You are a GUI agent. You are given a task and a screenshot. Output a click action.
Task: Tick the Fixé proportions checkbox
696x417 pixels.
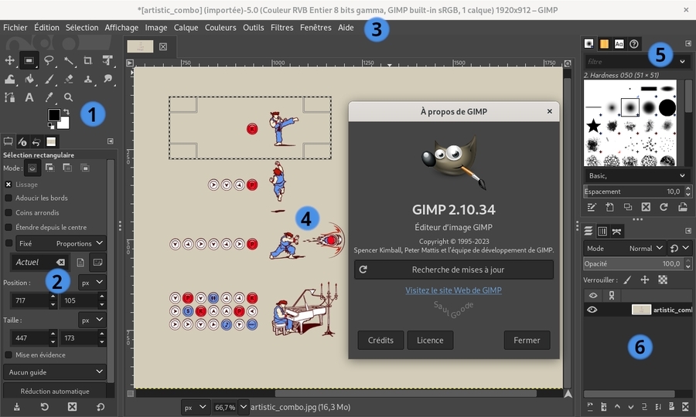click(x=9, y=243)
